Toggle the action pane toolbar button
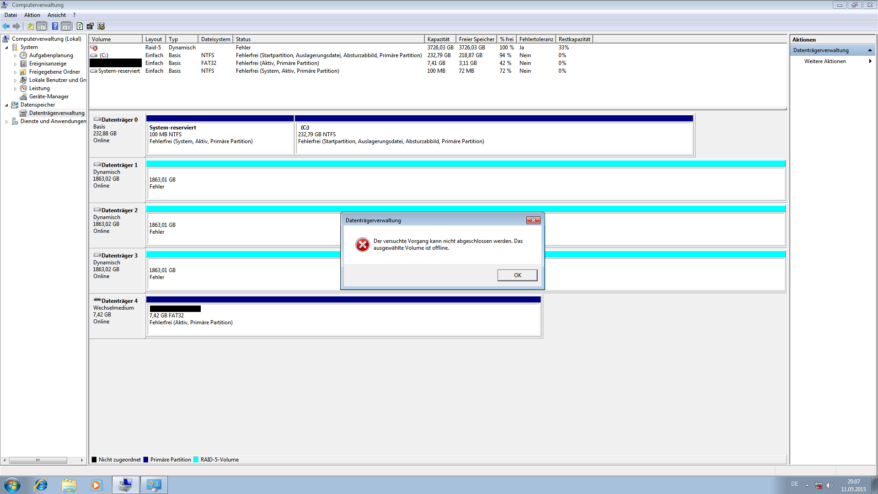Viewport: 878px width, 494px height. tap(66, 26)
